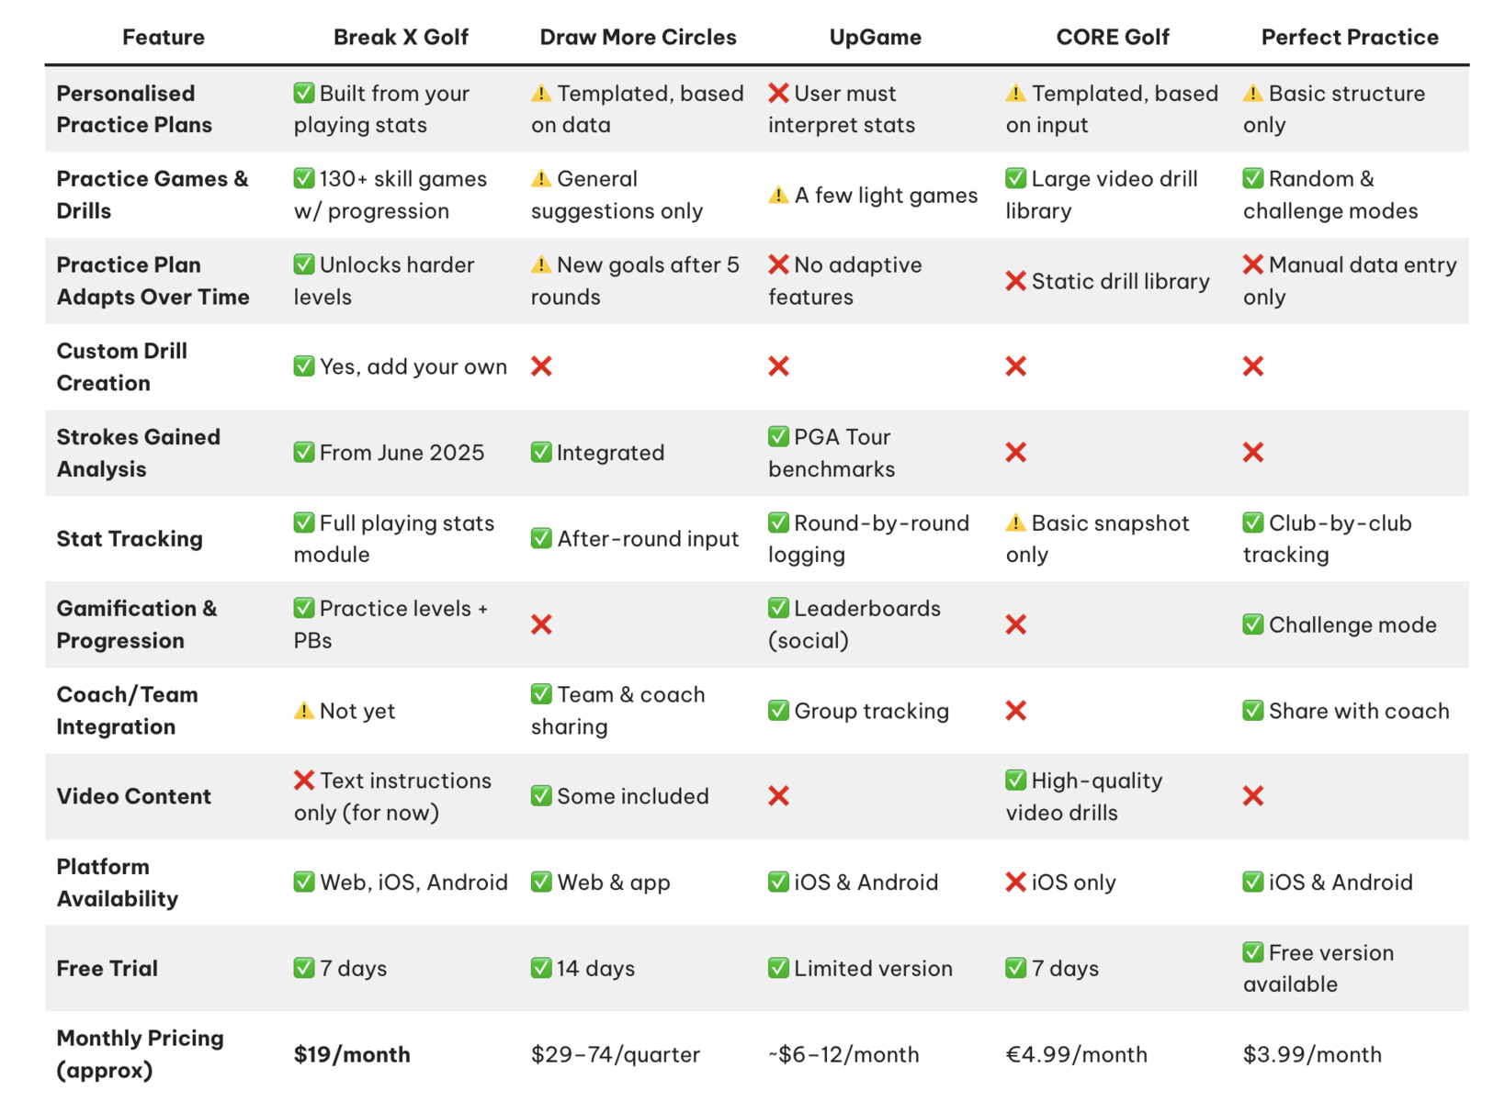Click the "Strokes Gained Analysis" row label

click(x=139, y=453)
